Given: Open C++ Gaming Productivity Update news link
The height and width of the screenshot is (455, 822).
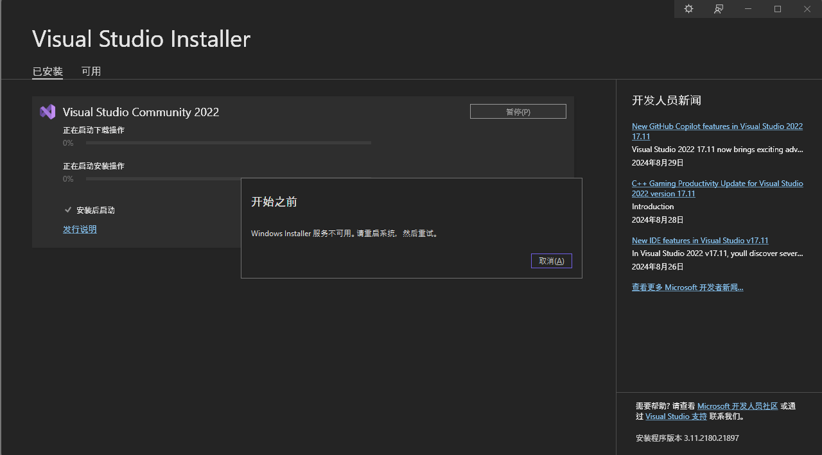Looking at the screenshot, I should [x=717, y=189].
